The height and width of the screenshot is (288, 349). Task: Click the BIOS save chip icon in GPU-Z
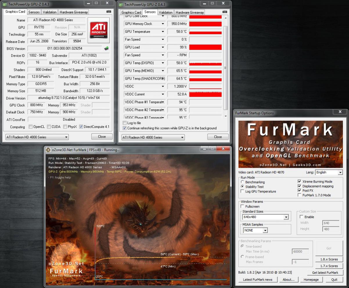107,48
